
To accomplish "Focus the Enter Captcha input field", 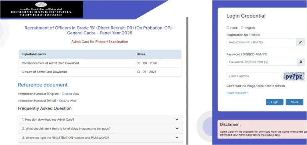I will click(254, 76).
